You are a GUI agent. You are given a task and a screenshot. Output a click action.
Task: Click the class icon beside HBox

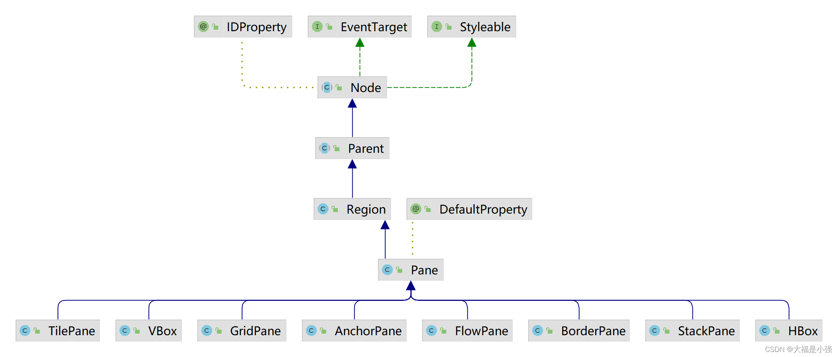(x=765, y=330)
